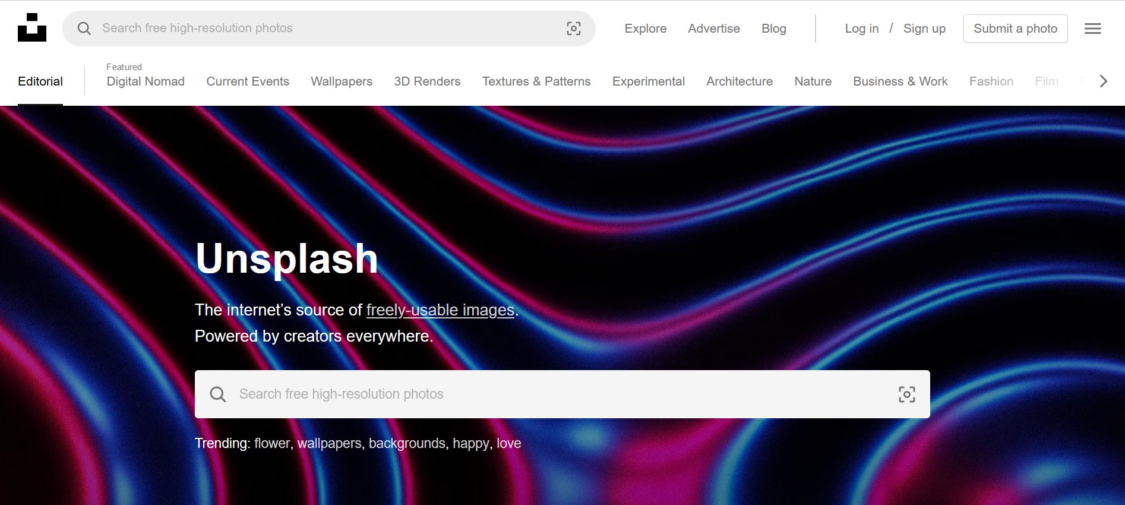Image resolution: width=1125 pixels, height=505 pixels.
Task: Open the hamburger menu
Action: [x=1092, y=29]
